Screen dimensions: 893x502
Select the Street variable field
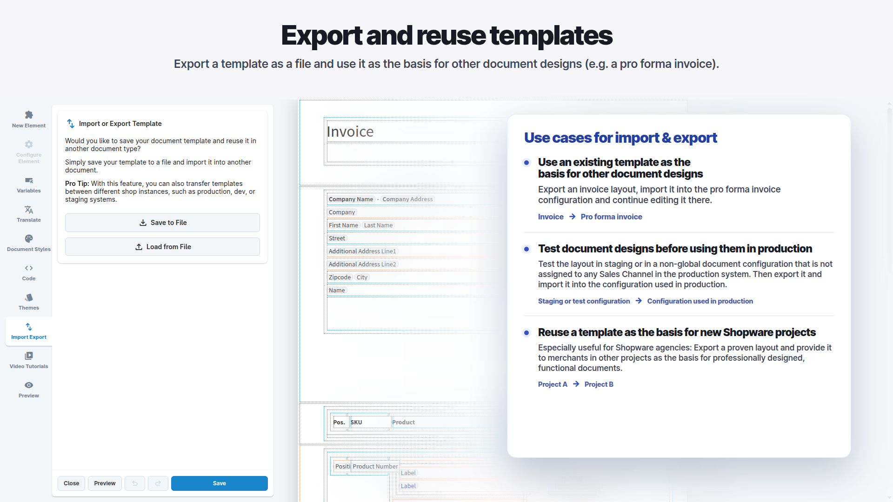337,238
